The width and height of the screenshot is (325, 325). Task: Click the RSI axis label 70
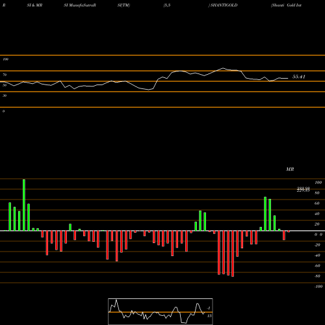[5, 75]
